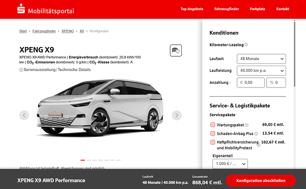This screenshot has height=189, width=306.
Task: Open Serienausstattung details link
Action: (x=39, y=70)
